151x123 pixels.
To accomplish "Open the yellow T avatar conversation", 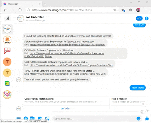I will [x=7, y=73].
